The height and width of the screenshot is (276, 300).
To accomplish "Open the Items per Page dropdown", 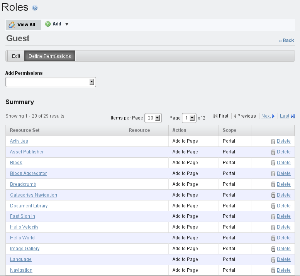I will pyautogui.click(x=153, y=118).
